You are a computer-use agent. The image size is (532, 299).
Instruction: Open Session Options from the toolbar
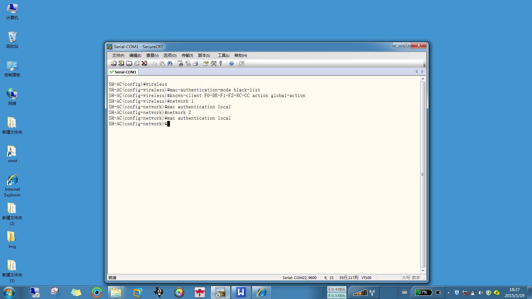coord(206,63)
